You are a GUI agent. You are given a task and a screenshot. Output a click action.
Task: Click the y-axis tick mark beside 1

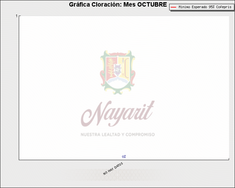point(20,16)
